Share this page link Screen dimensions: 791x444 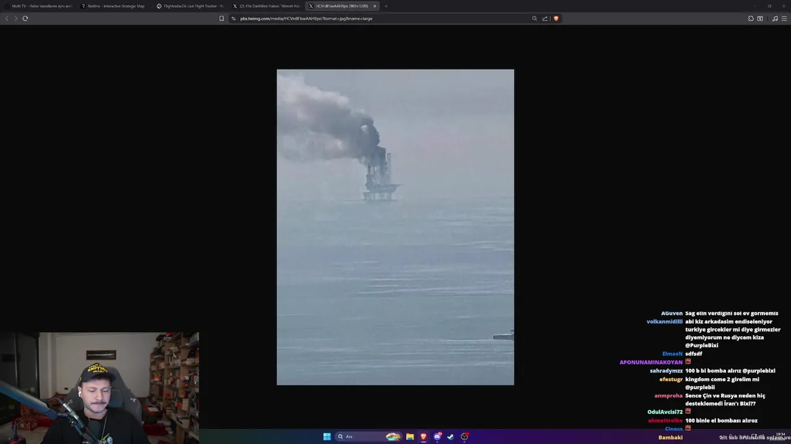tap(545, 18)
